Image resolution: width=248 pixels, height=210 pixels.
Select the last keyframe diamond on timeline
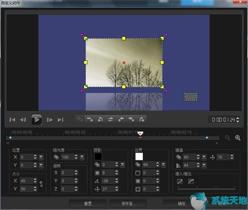click(x=207, y=138)
